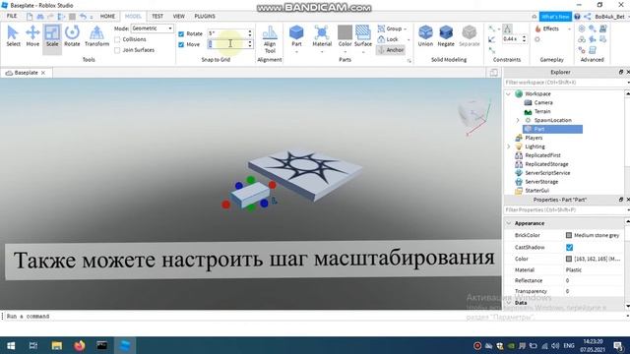Switch to the VIEW ribbon tab
Viewport: 630px width, 354px height.
179,16
